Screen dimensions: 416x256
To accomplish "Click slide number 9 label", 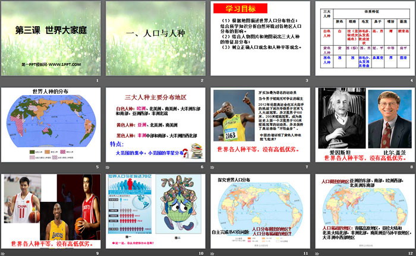I will point(97,254).
